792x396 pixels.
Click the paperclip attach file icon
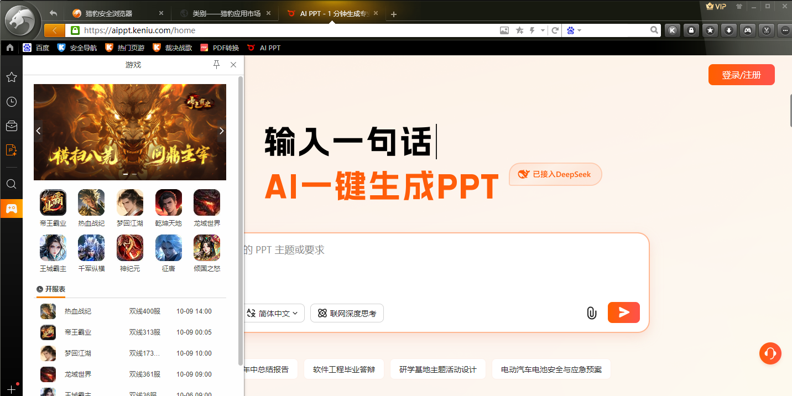click(x=591, y=313)
